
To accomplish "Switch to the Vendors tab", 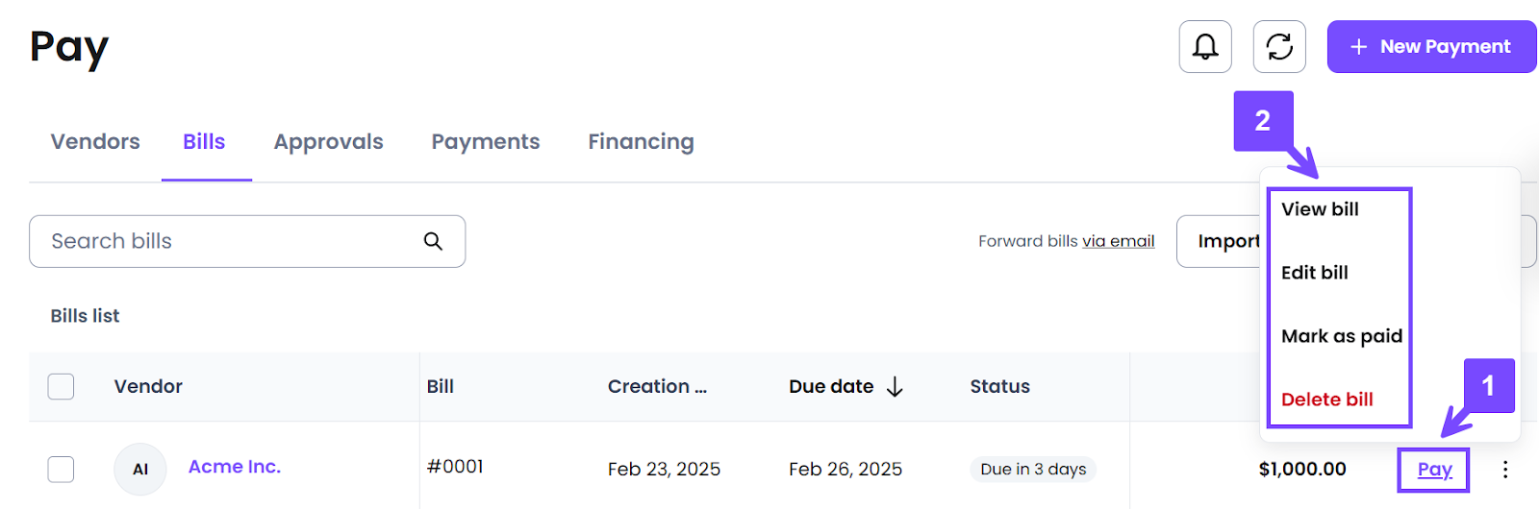I will [x=95, y=141].
